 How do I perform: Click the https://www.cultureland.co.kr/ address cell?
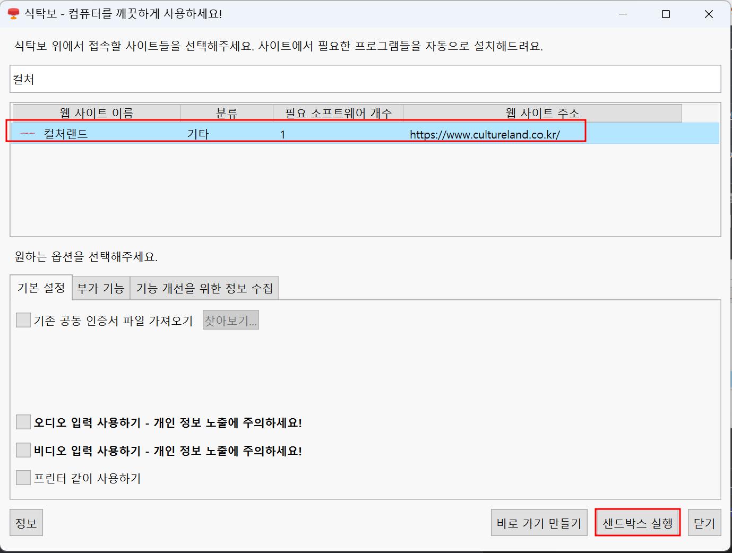tap(485, 134)
